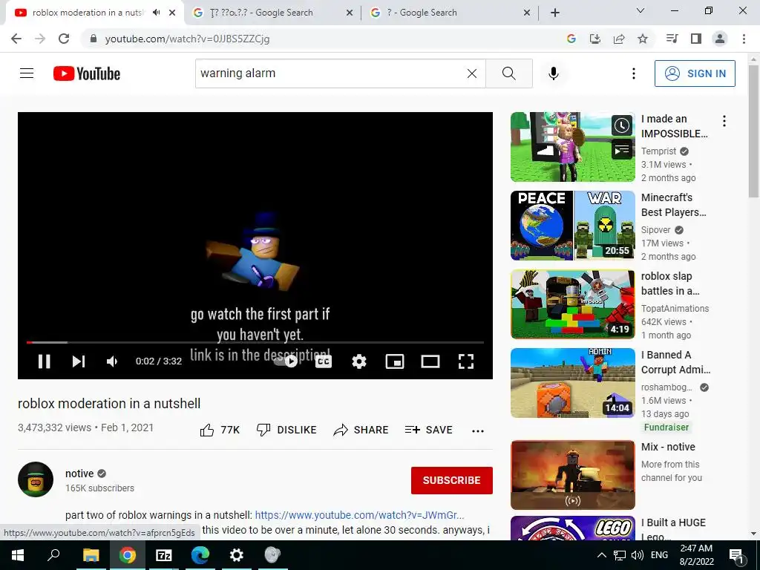Launch 7-Zip from the taskbar
Image resolution: width=760 pixels, height=570 pixels.
pyautogui.click(x=164, y=555)
